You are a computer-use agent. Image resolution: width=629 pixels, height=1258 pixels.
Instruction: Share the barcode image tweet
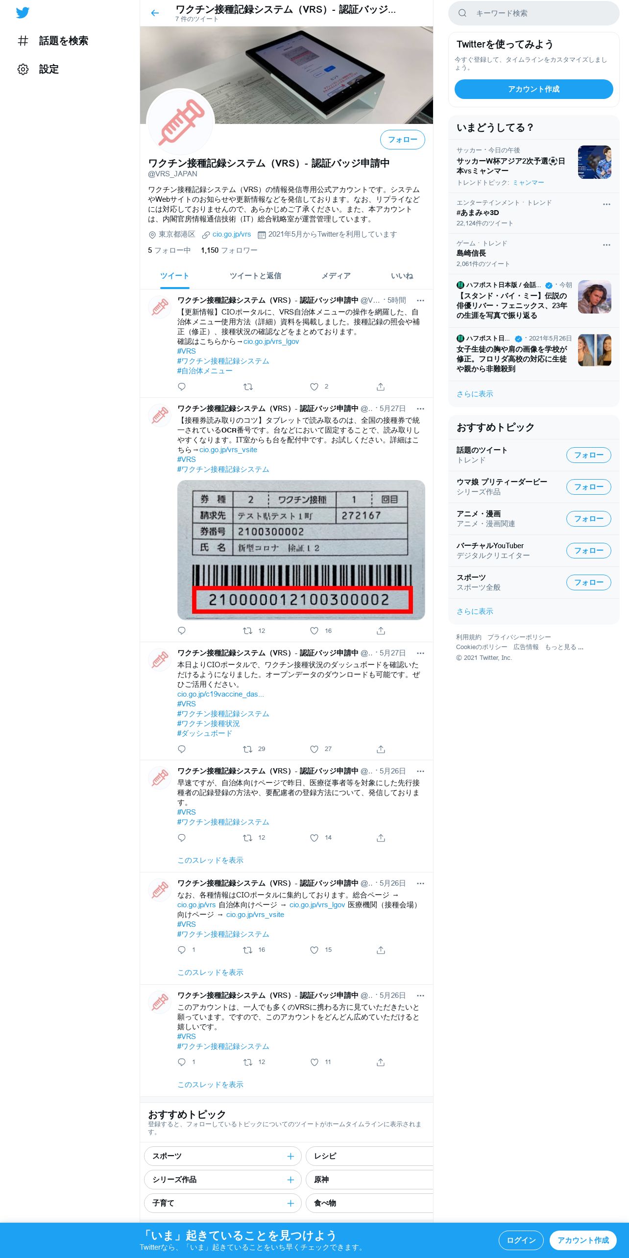(x=381, y=630)
